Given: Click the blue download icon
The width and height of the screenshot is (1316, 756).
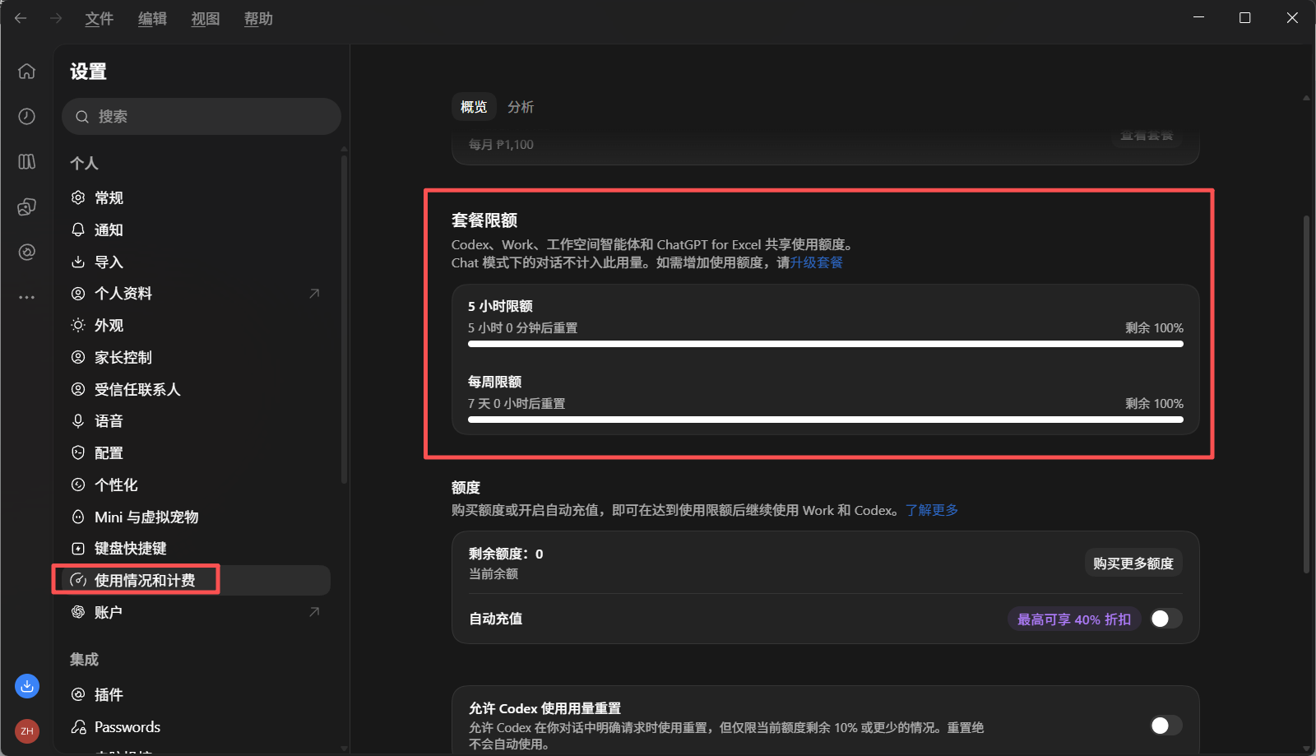Looking at the screenshot, I should point(27,686).
